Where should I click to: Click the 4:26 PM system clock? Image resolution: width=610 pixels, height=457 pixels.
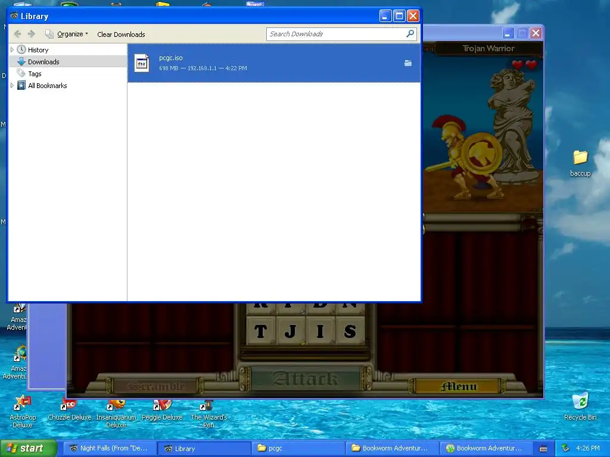click(x=588, y=448)
